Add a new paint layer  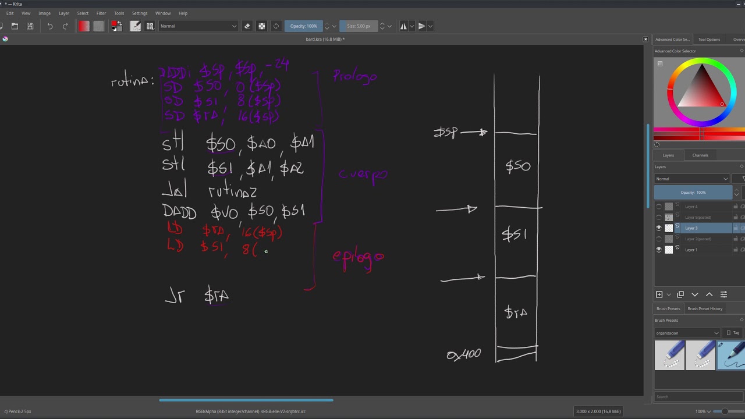(x=659, y=294)
